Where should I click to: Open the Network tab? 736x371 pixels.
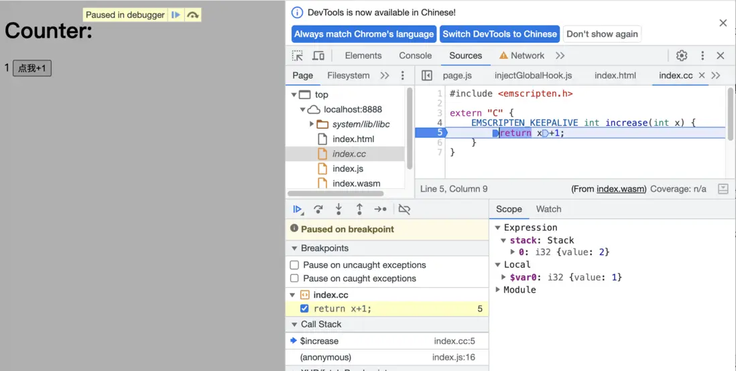click(x=522, y=56)
